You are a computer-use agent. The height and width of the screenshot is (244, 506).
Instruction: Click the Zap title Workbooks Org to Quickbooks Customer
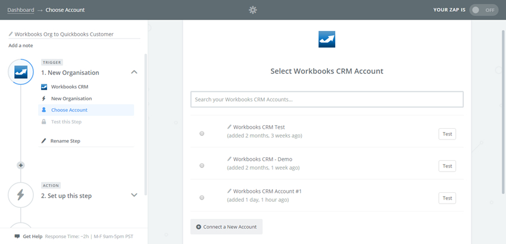pyautogui.click(x=64, y=34)
